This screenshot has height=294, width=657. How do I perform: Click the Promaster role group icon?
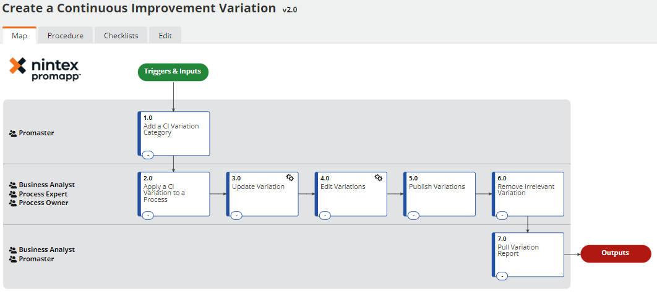[12, 133]
